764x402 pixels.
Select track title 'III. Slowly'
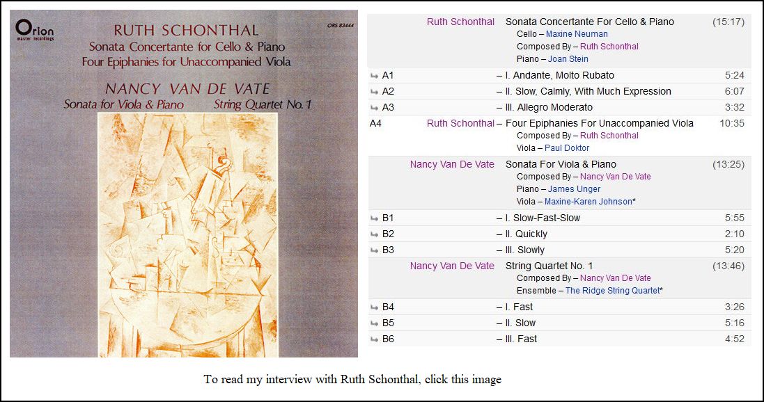tap(524, 250)
